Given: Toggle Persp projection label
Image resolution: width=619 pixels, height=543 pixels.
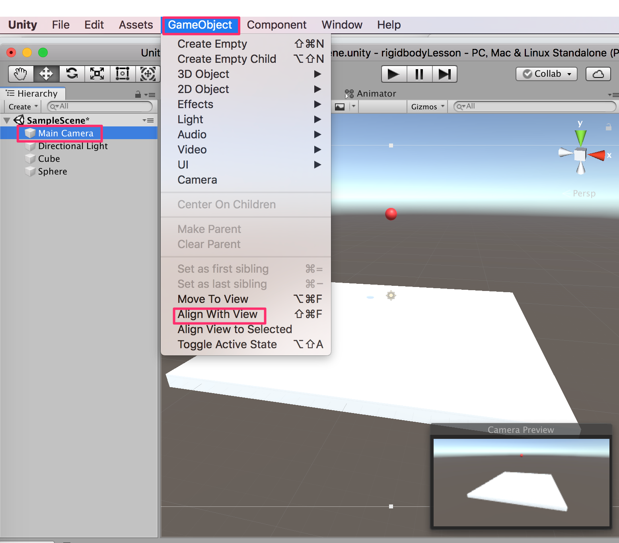Looking at the screenshot, I should 584,194.
